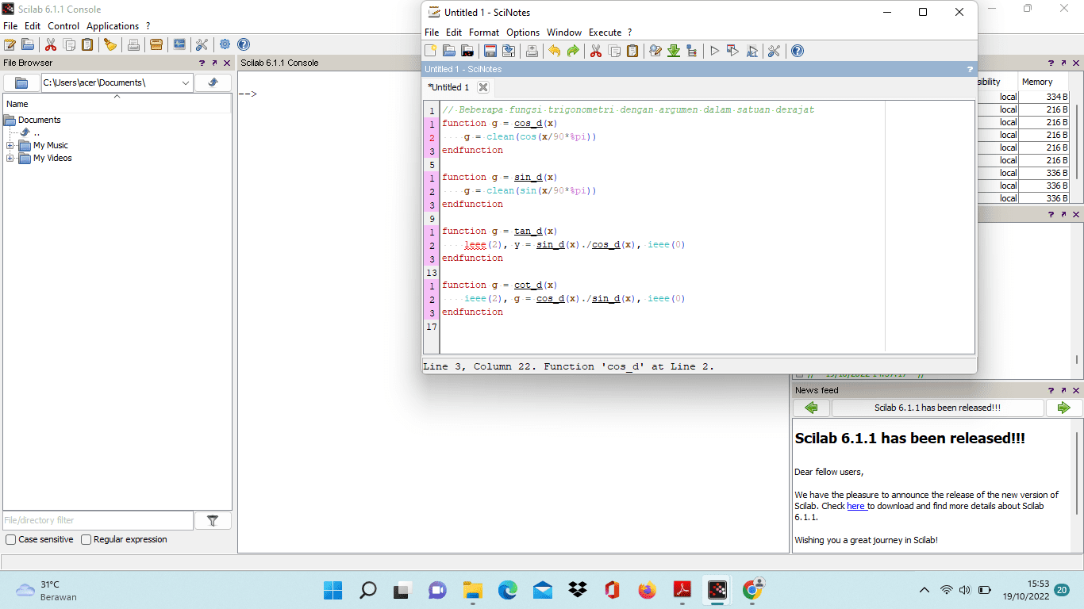Open Firefox from the taskbar

point(648,590)
